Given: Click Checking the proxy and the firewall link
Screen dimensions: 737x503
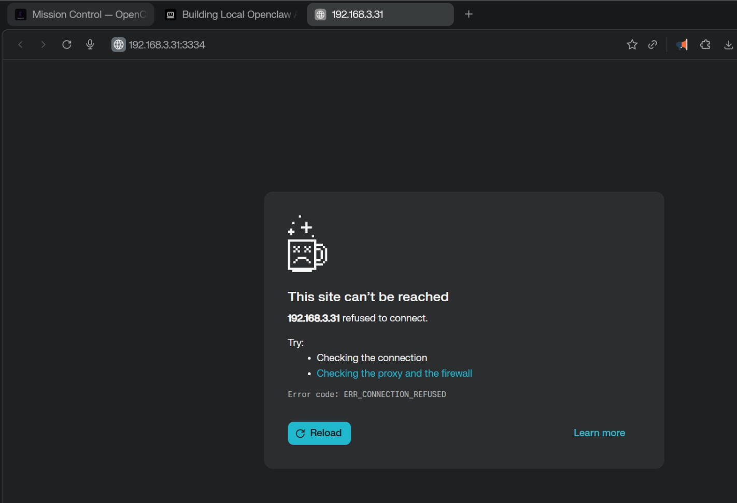Looking at the screenshot, I should click(x=394, y=374).
